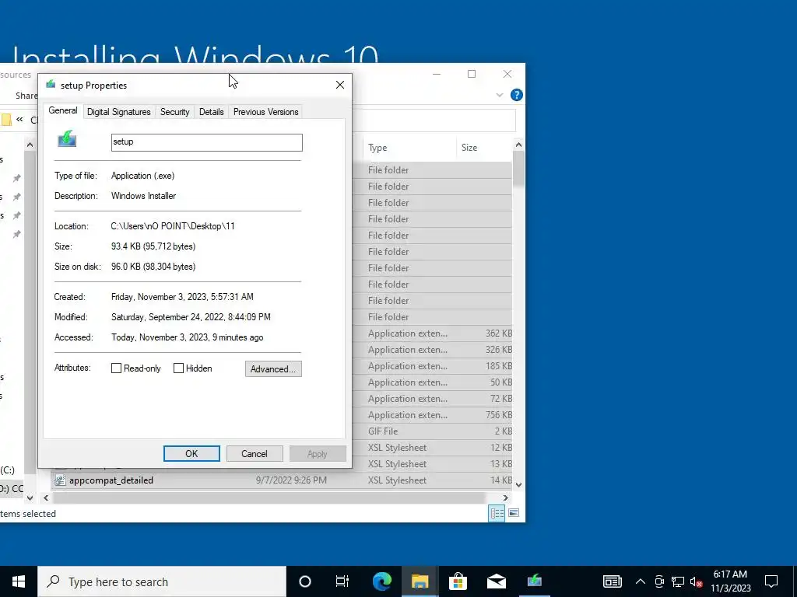
Task: Click the setup icon in Properties title bar
Action: (x=51, y=84)
